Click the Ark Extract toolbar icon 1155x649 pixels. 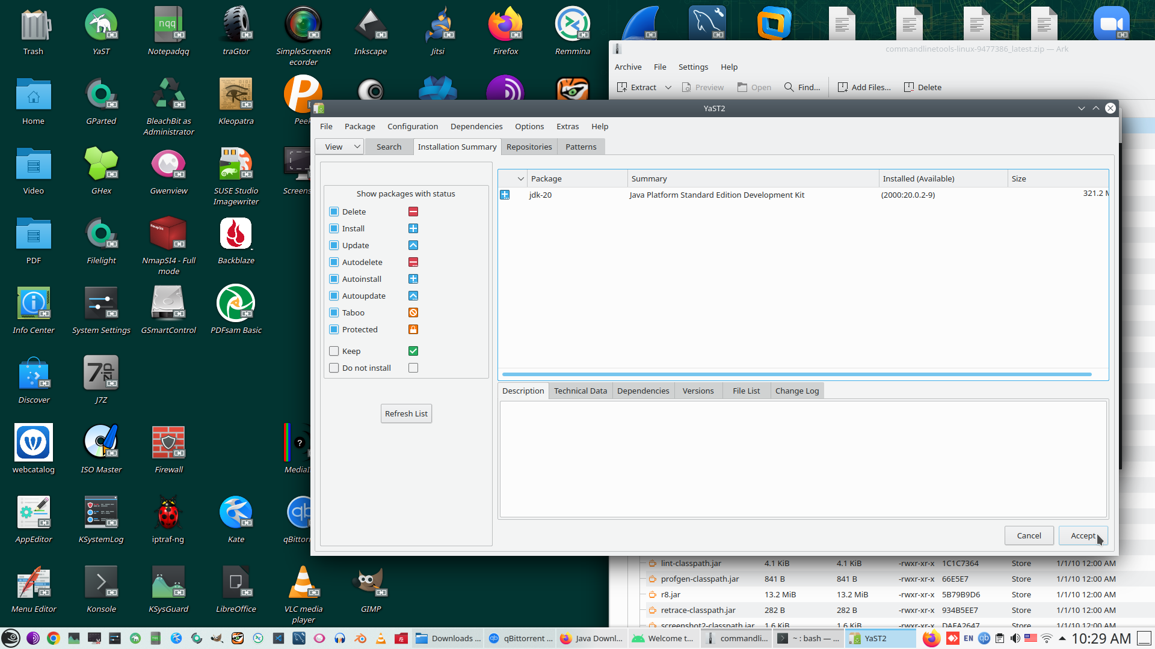tap(622, 87)
